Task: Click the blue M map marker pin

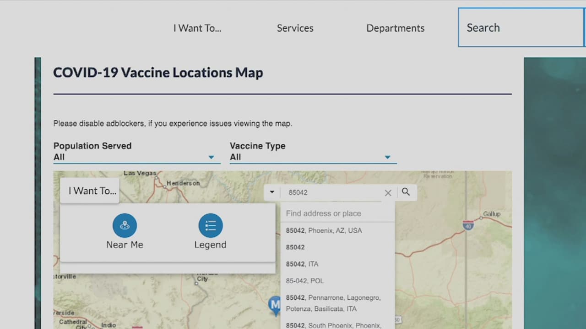Action: click(275, 304)
